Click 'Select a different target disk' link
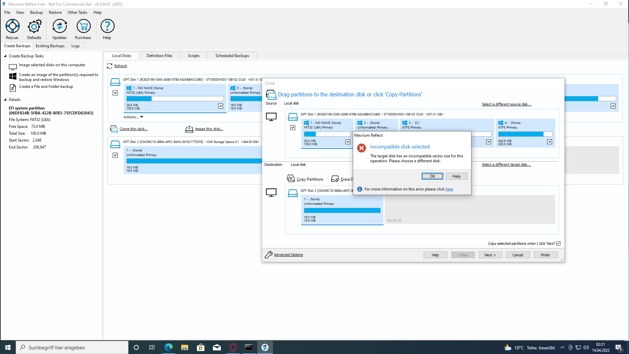This screenshot has width=629, height=354. pos(506,165)
